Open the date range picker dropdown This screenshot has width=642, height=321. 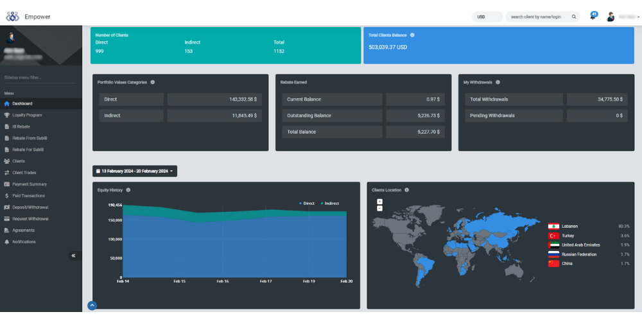click(135, 171)
